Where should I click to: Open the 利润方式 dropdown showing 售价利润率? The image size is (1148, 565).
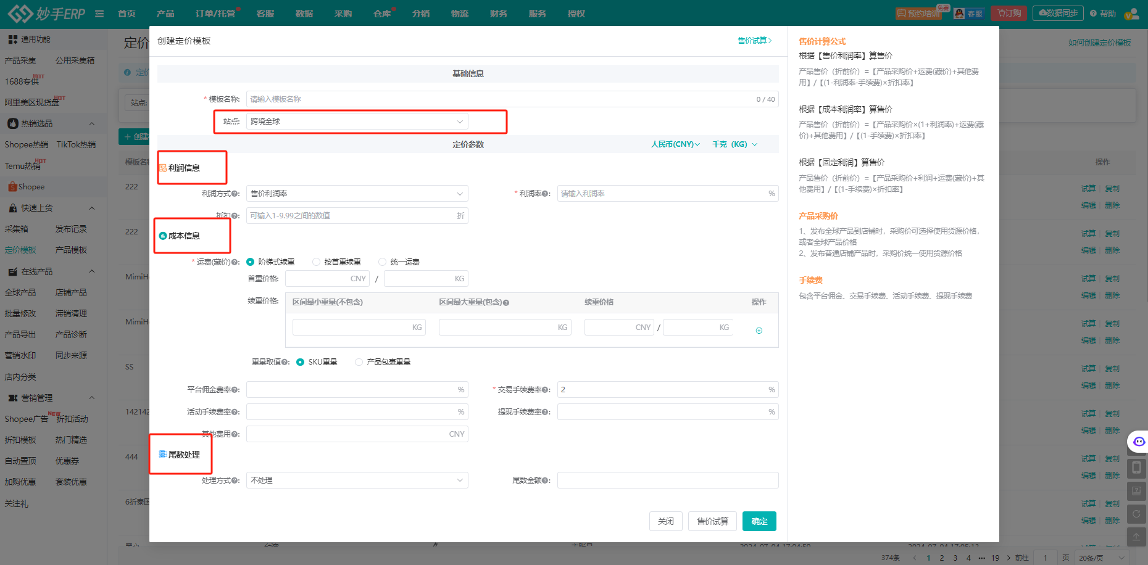point(357,194)
